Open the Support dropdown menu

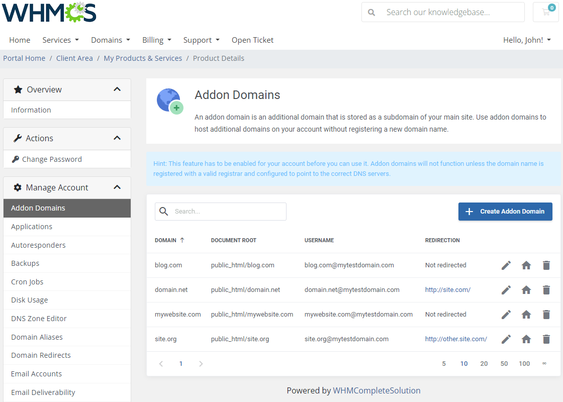201,40
